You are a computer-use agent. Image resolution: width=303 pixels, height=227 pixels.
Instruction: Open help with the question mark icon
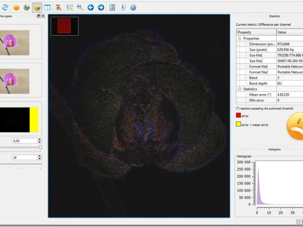pos(133,7)
